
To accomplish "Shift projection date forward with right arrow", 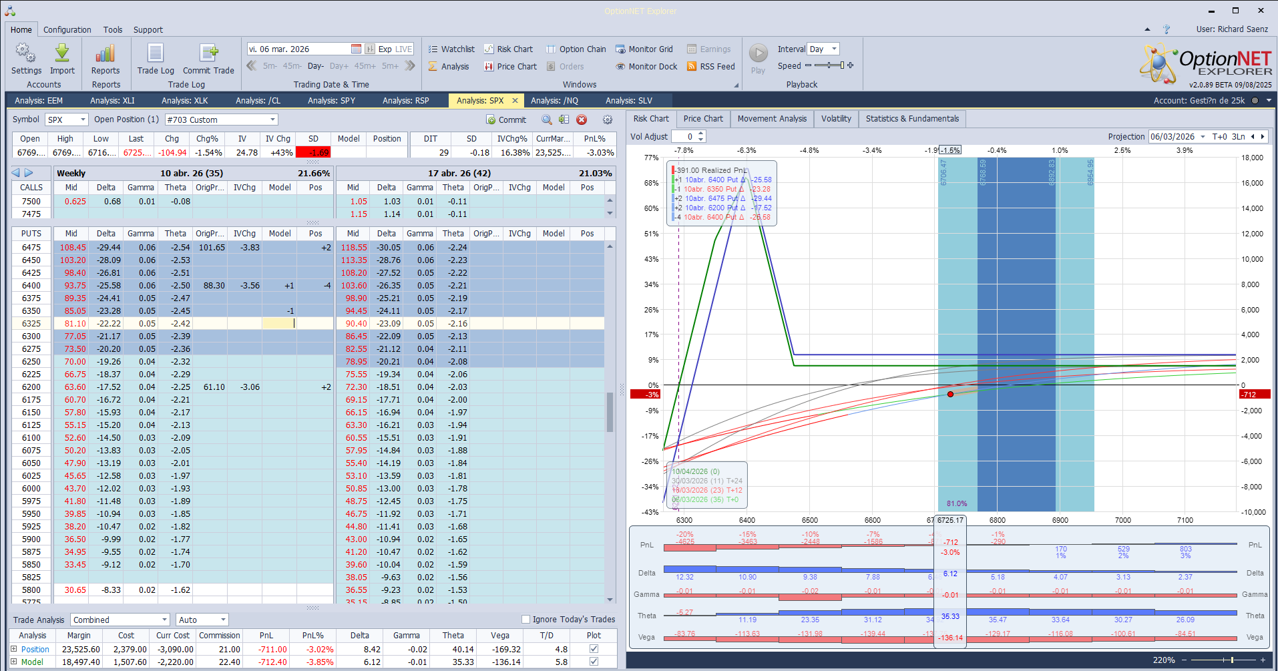I will click(1262, 136).
